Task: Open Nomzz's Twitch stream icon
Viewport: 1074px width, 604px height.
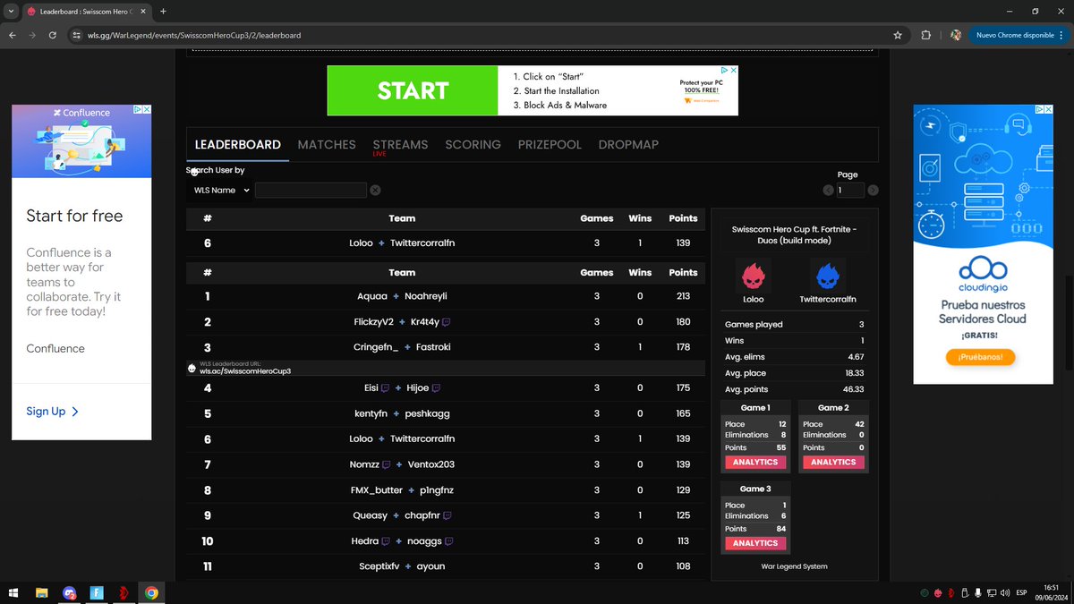Action: coord(386,464)
